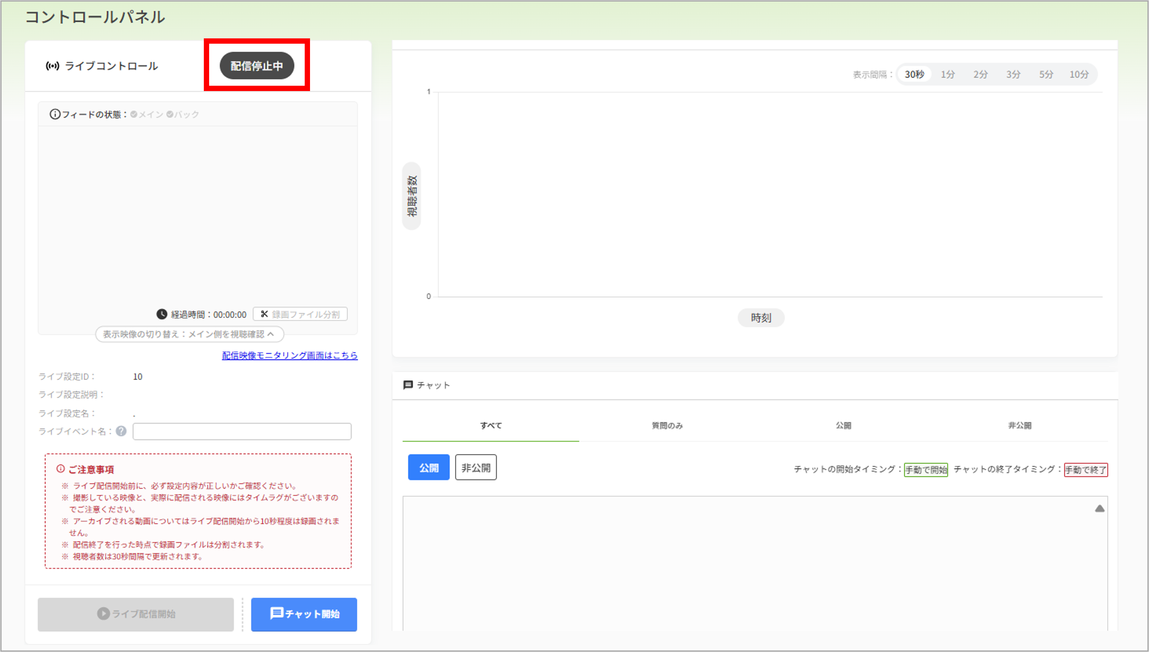The width and height of the screenshot is (1149, 652).
Task: Click the ライブコントロール section title
Action: coord(112,66)
